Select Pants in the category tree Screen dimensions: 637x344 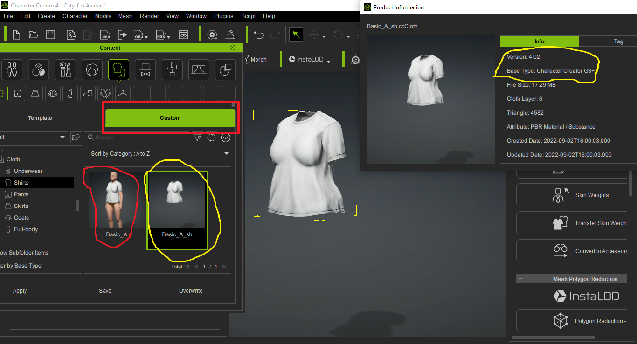pyautogui.click(x=21, y=194)
